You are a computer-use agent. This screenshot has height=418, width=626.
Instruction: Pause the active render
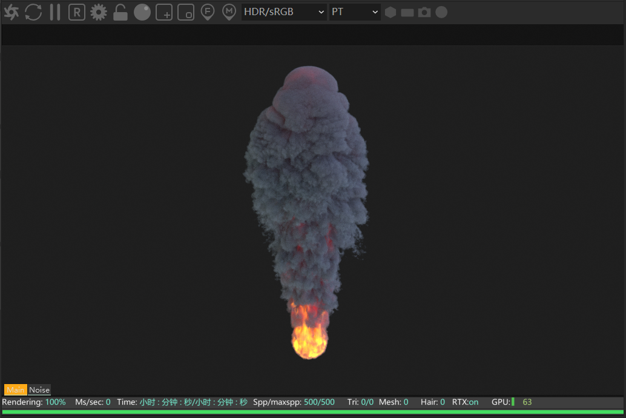point(54,12)
